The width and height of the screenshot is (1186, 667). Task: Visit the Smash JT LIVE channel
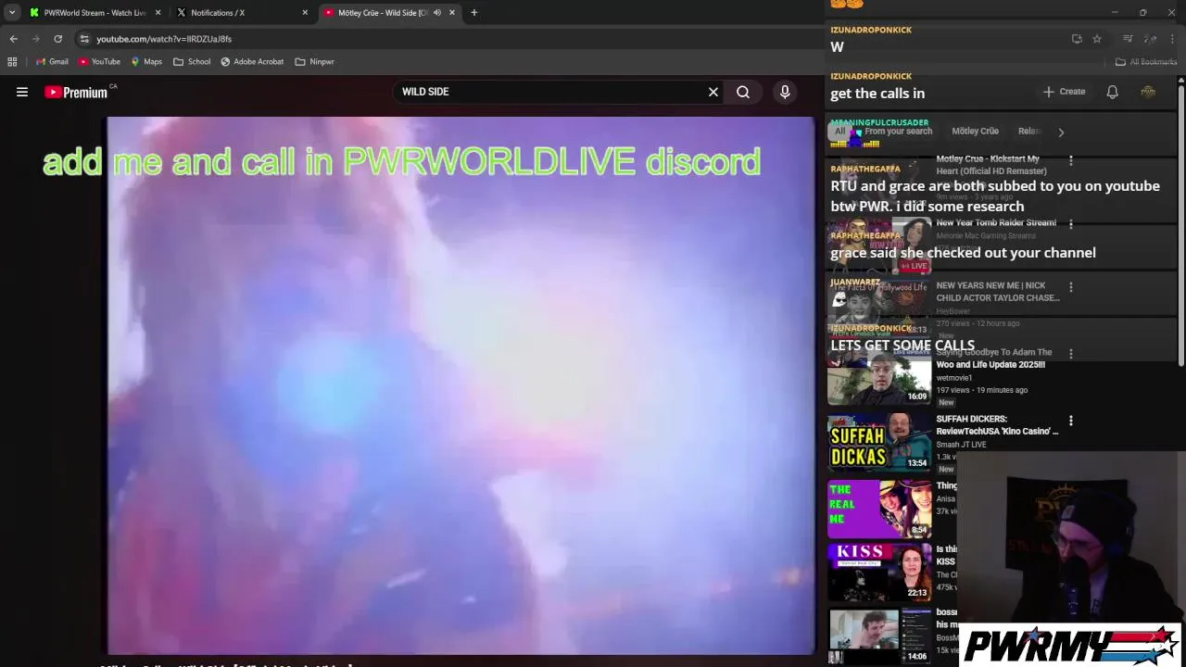point(961,445)
